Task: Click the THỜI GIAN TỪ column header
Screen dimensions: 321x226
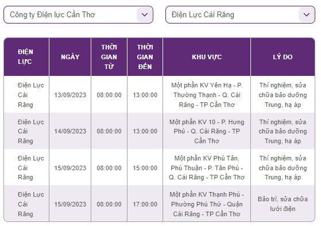Action: pyautogui.click(x=109, y=57)
